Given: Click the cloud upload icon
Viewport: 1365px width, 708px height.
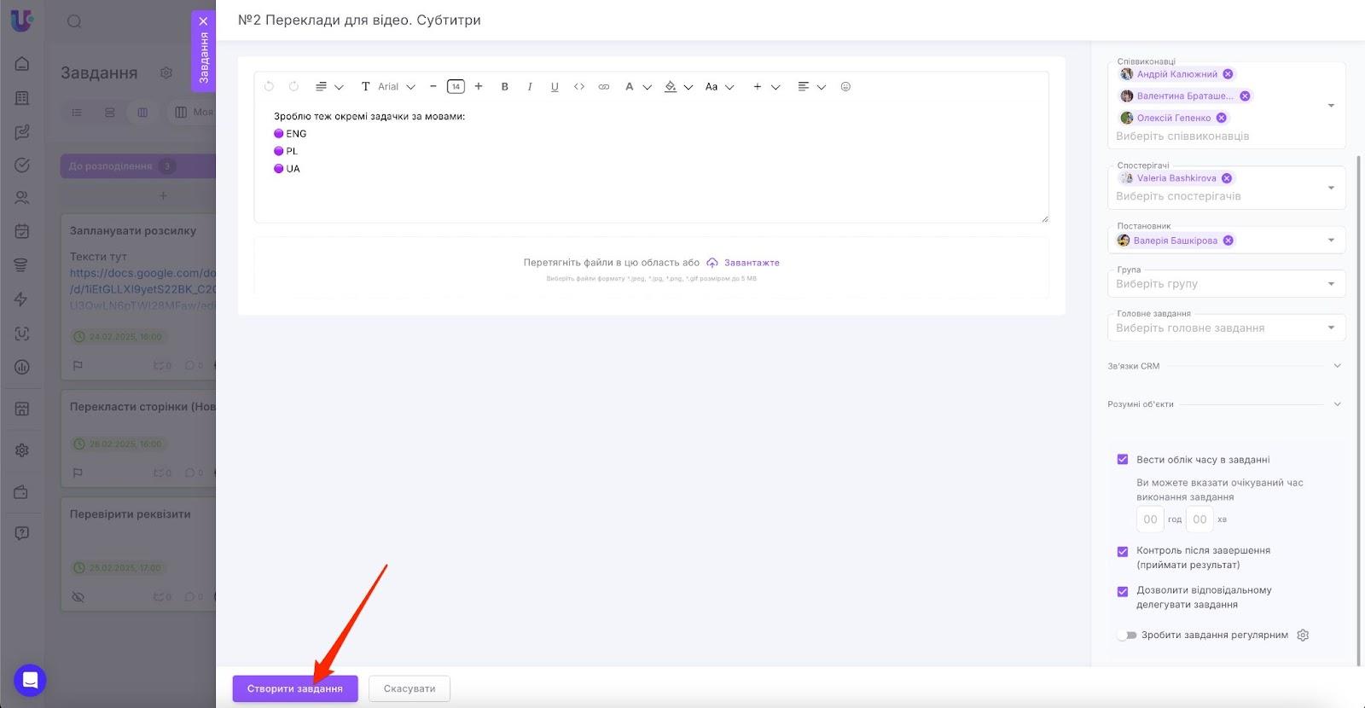Looking at the screenshot, I should point(712,263).
